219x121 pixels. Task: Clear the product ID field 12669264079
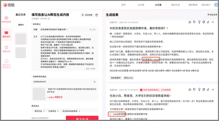(95, 82)
